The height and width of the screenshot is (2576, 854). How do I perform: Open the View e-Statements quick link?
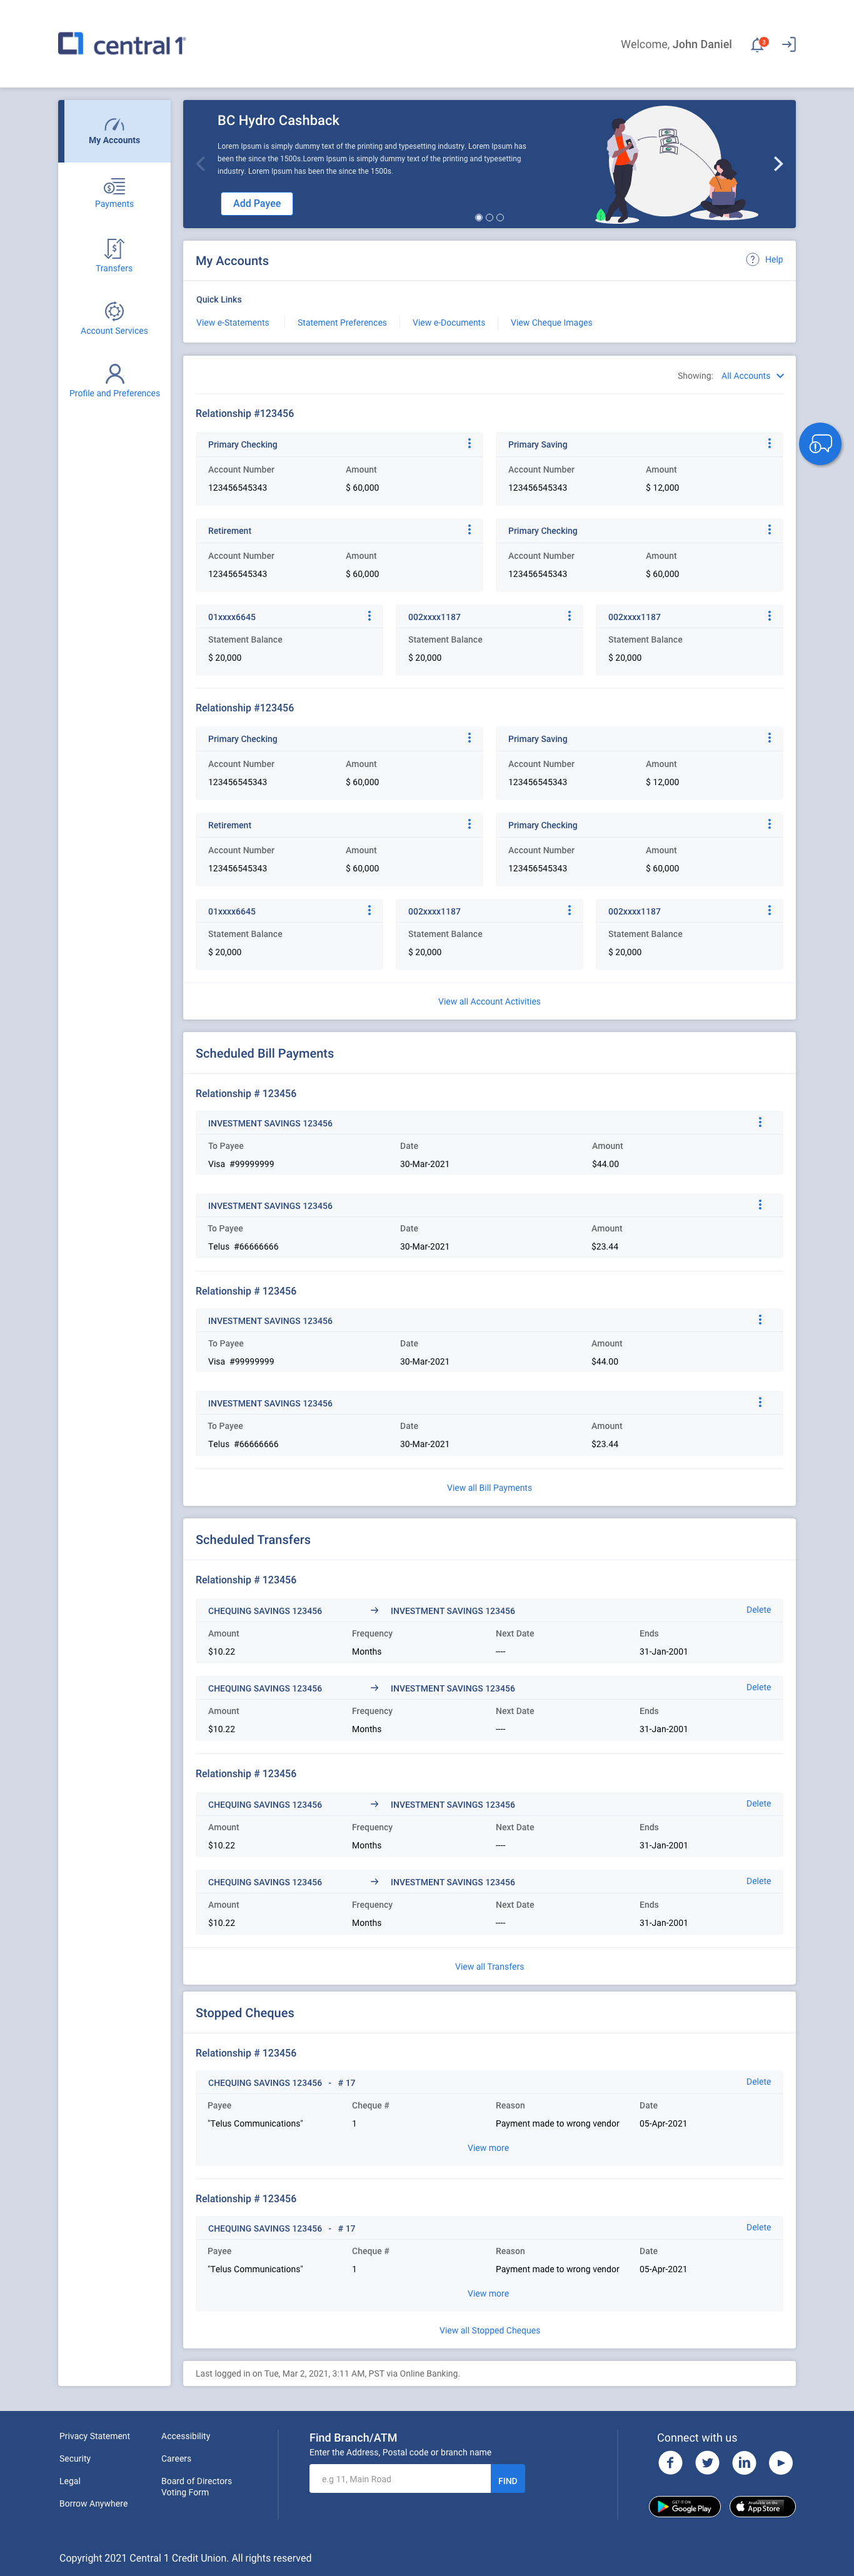coord(232,323)
